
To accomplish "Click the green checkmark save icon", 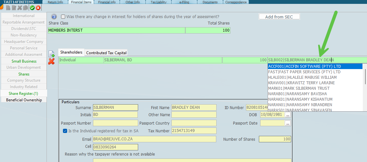I will pos(32,8).
